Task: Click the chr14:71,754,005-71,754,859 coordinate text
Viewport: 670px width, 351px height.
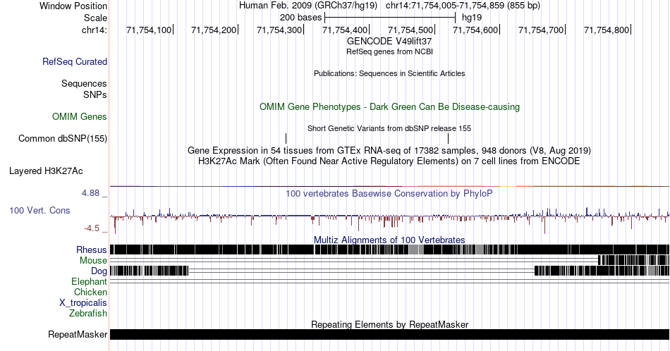Action: 463,6
